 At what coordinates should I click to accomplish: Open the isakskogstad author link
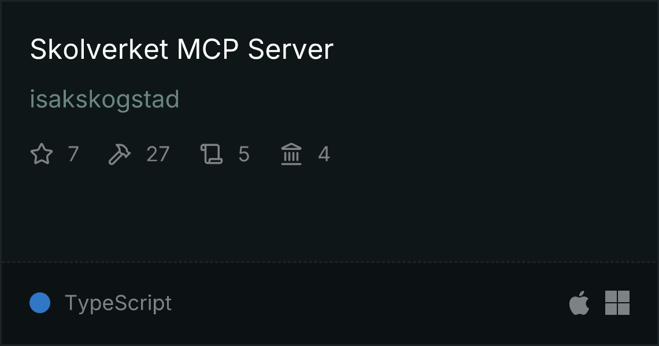tap(105, 100)
